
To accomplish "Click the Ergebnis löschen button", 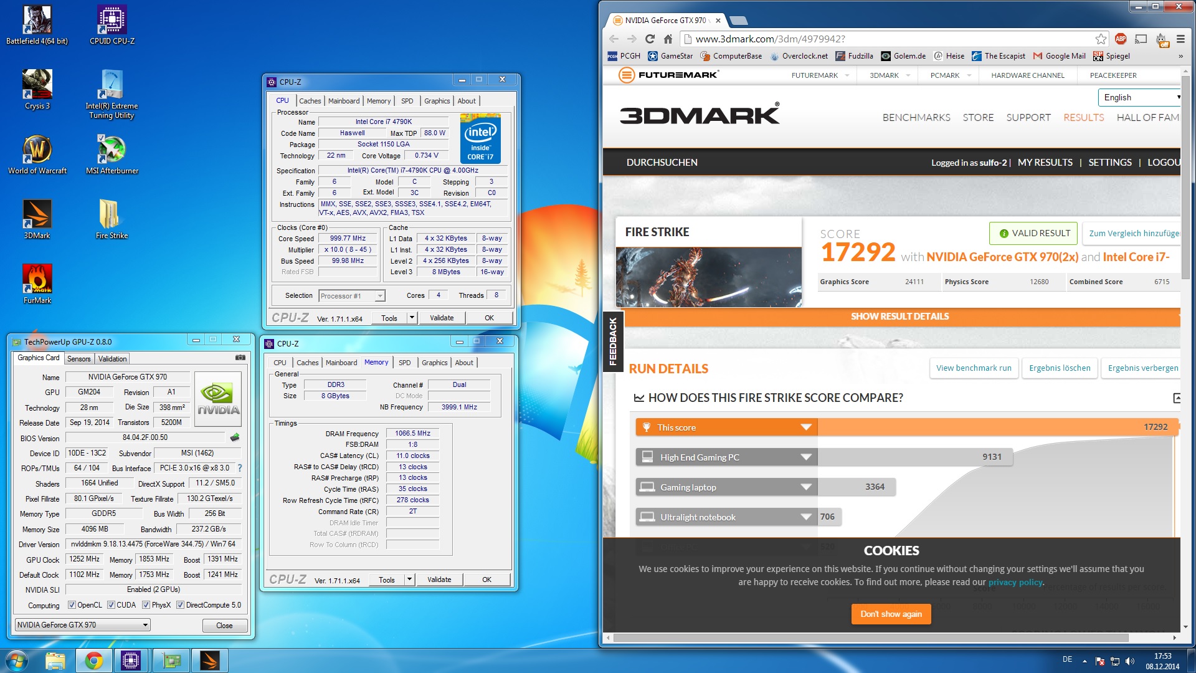I will [1060, 368].
